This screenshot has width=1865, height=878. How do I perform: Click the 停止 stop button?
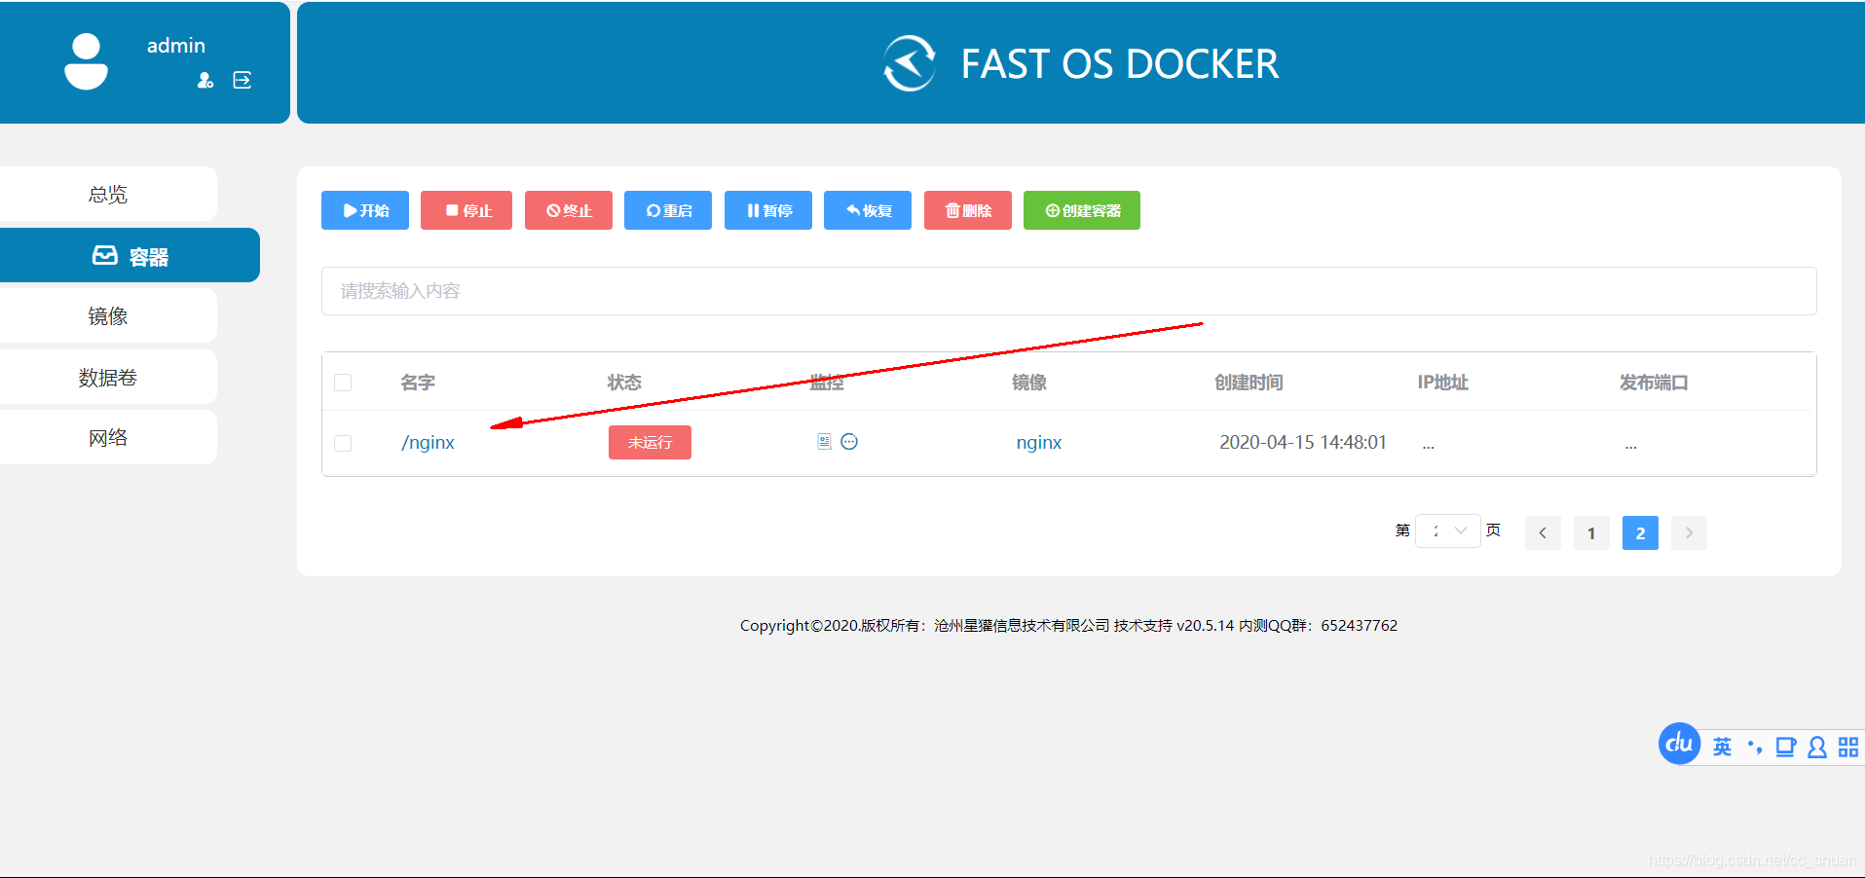point(466,210)
